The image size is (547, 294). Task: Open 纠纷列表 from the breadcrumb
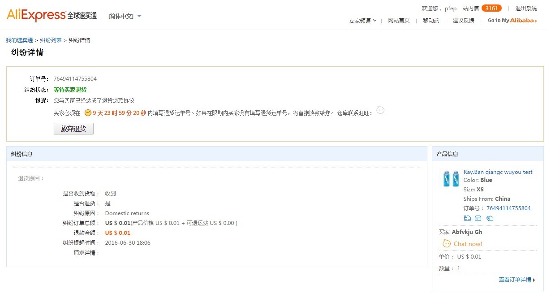tap(50, 40)
